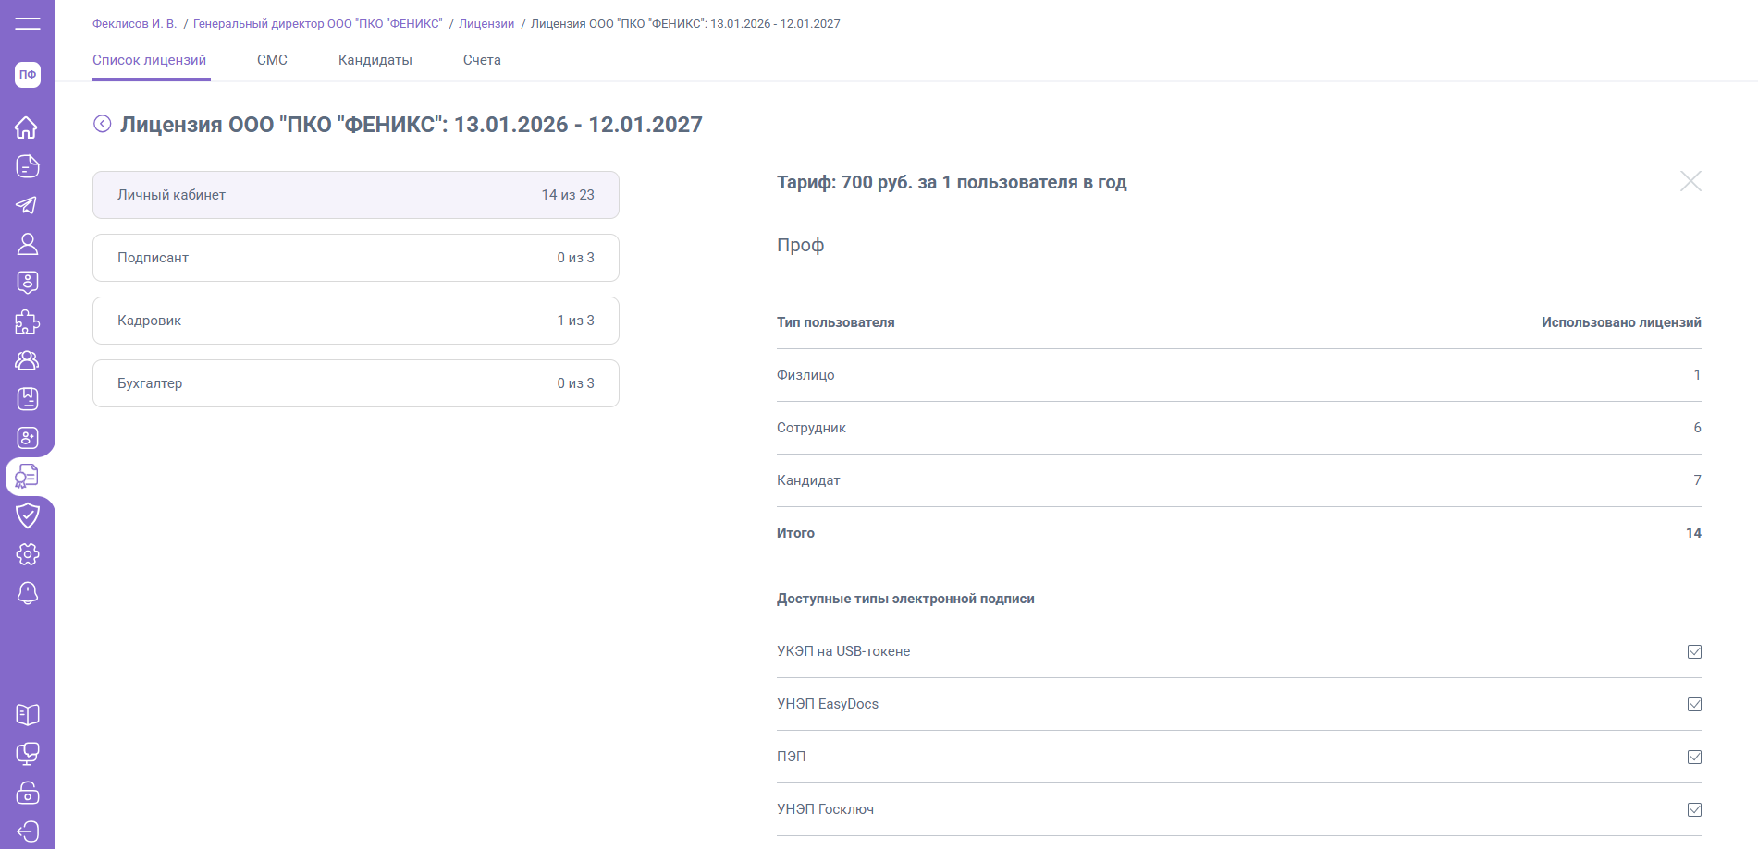The width and height of the screenshot is (1758, 849).
Task: Select the Кадровик license row
Action: (x=355, y=321)
